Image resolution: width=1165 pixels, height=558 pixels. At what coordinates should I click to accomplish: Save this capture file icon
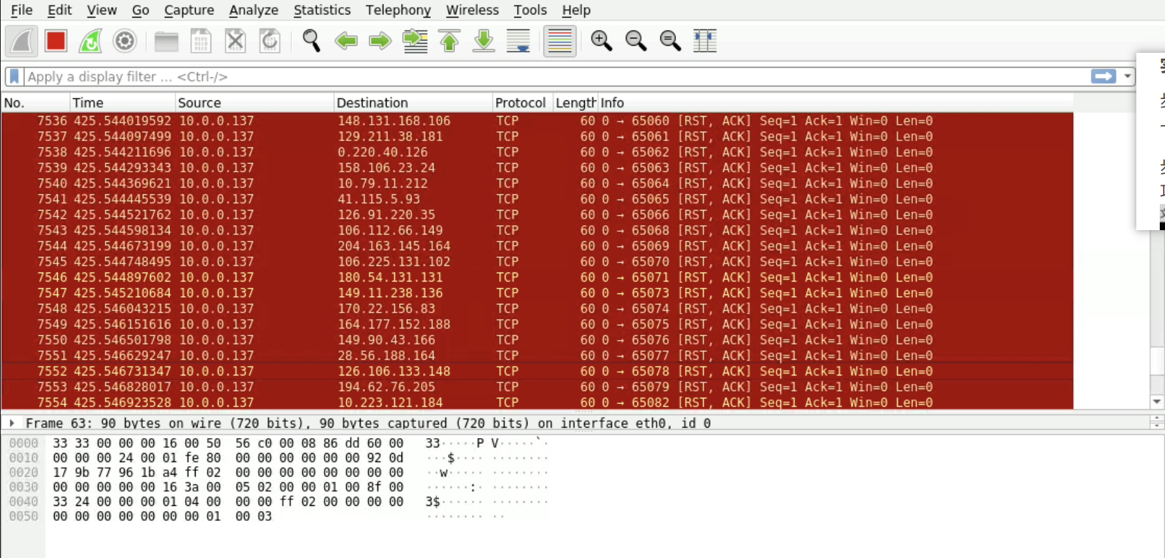point(201,41)
